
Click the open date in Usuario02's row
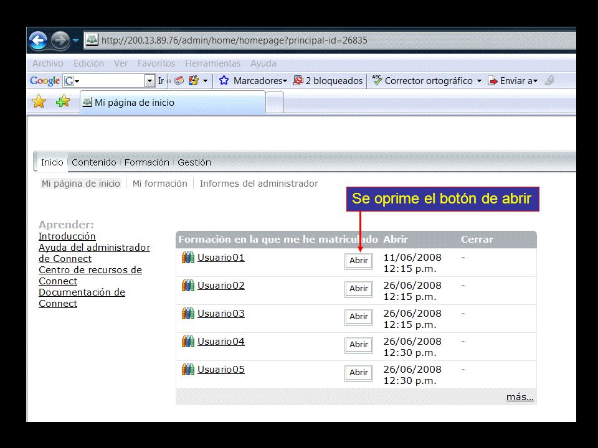tap(412, 291)
